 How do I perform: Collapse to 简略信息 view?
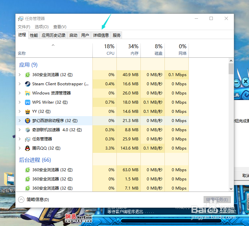[34, 199]
